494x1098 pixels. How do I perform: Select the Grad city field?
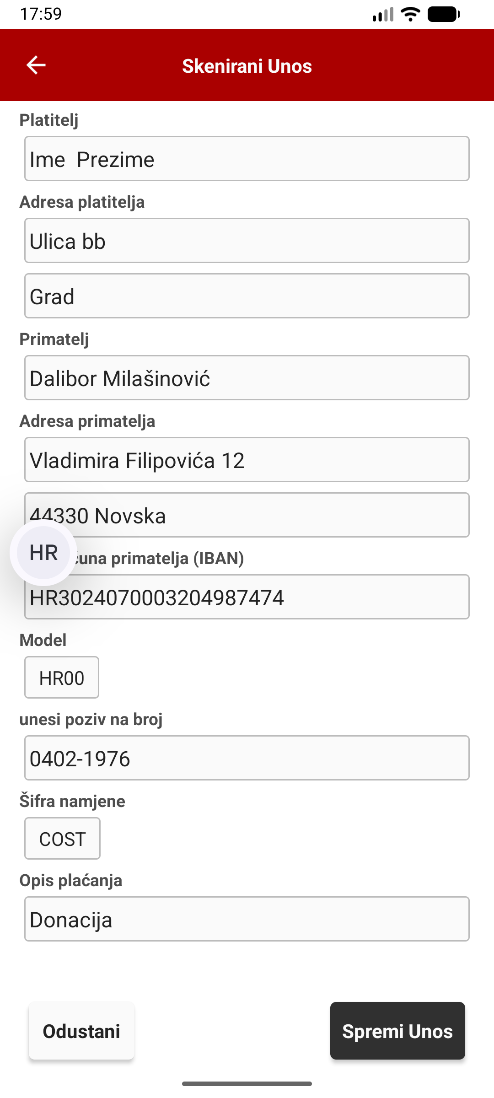(x=247, y=296)
